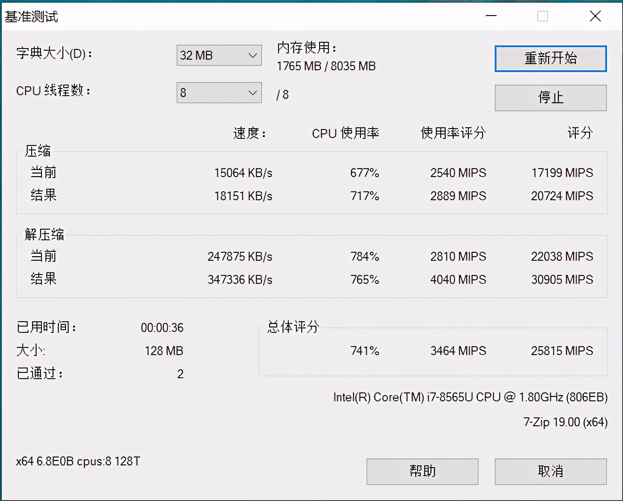Minimize the 基准测试 benchmark window
The height and width of the screenshot is (501, 623).
click(x=491, y=16)
